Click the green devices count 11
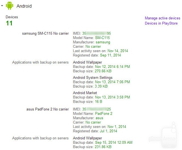 point(9,23)
